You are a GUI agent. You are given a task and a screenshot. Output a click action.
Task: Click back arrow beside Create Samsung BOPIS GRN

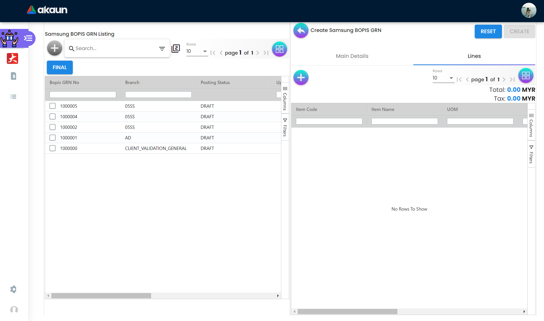click(301, 31)
